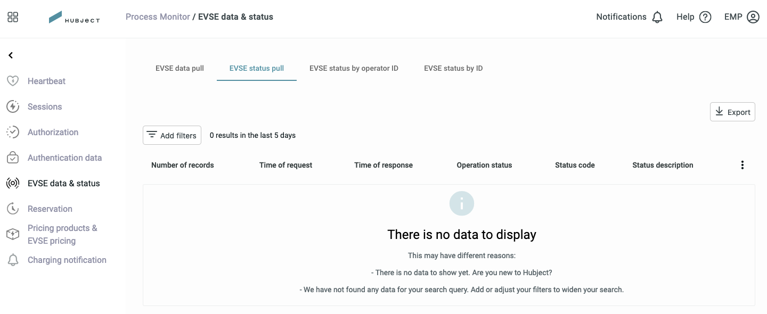This screenshot has height=314, width=767.
Task: Switch to EVSE data pull tab
Action: 179,68
